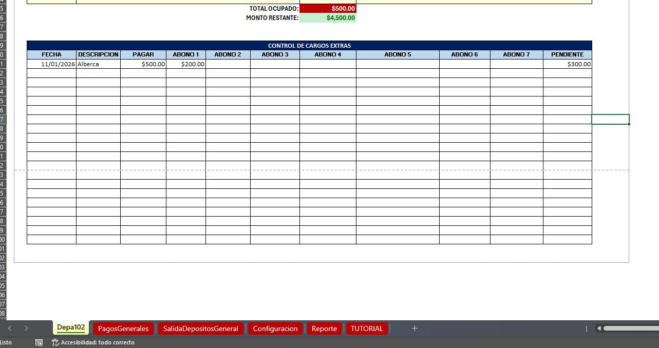Click the left scroll arrow of horizontal scrollbar
Viewport: 659px width, 348px height.
[x=599, y=328]
